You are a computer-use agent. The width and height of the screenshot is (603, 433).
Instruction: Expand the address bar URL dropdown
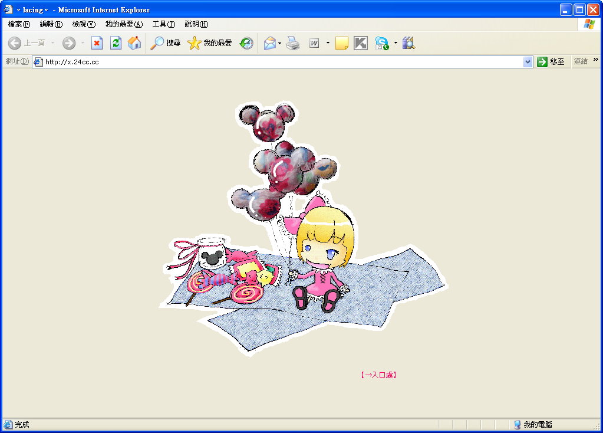(528, 61)
